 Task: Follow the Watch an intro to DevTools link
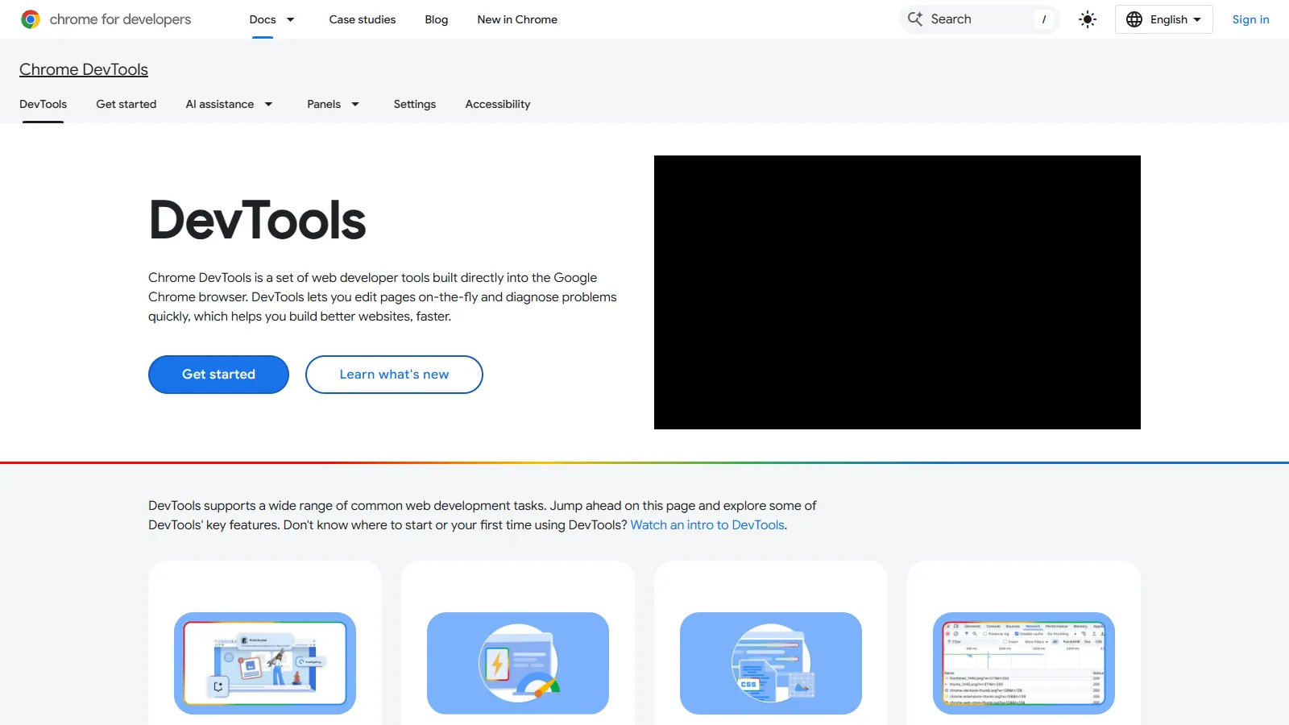pos(707,524)
